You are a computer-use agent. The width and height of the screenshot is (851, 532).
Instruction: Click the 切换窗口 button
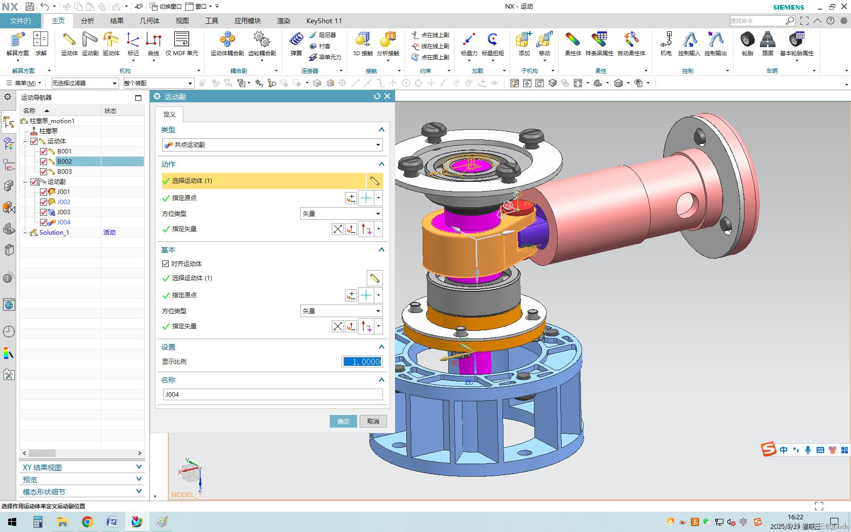pyautogui.click(x=166, y=7)
